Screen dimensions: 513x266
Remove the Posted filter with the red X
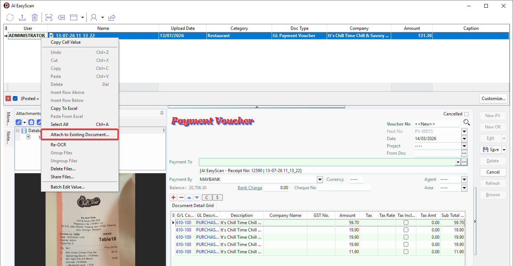[8, 98]
